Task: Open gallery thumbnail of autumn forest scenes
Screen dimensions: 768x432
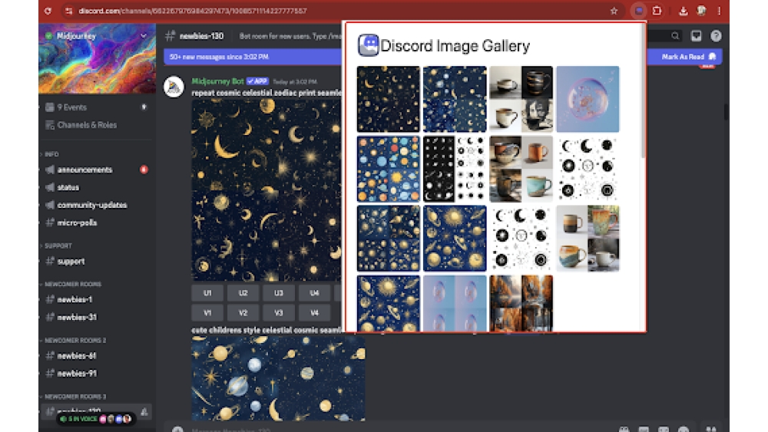Action: click(x=521, y=303)
